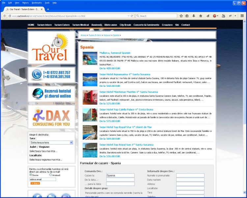Open Sejur Hotel Montemar Maritim thumbnail

tap(90, 97)
